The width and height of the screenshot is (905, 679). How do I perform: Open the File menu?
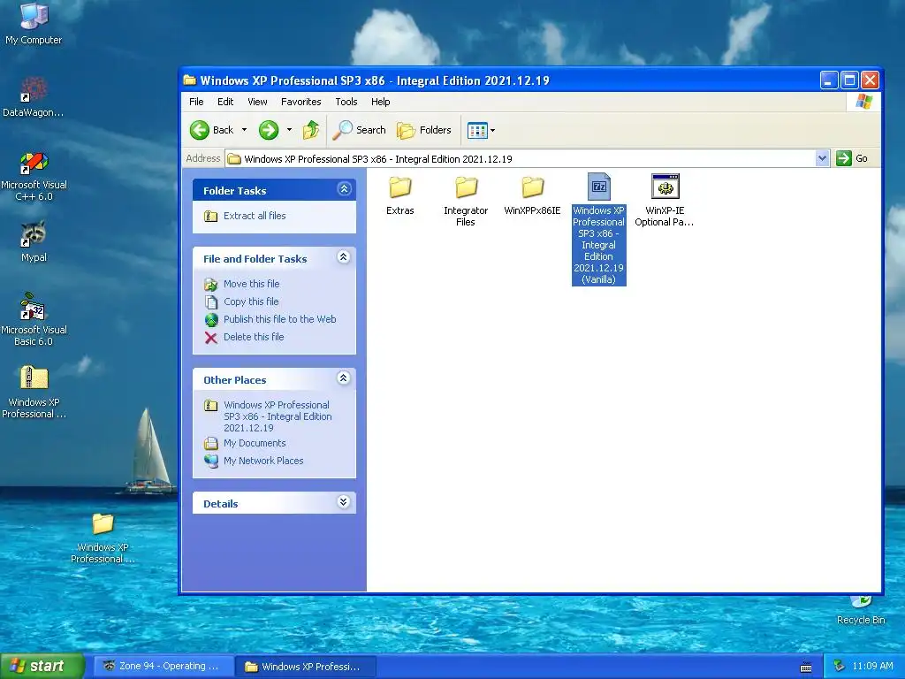196,102
